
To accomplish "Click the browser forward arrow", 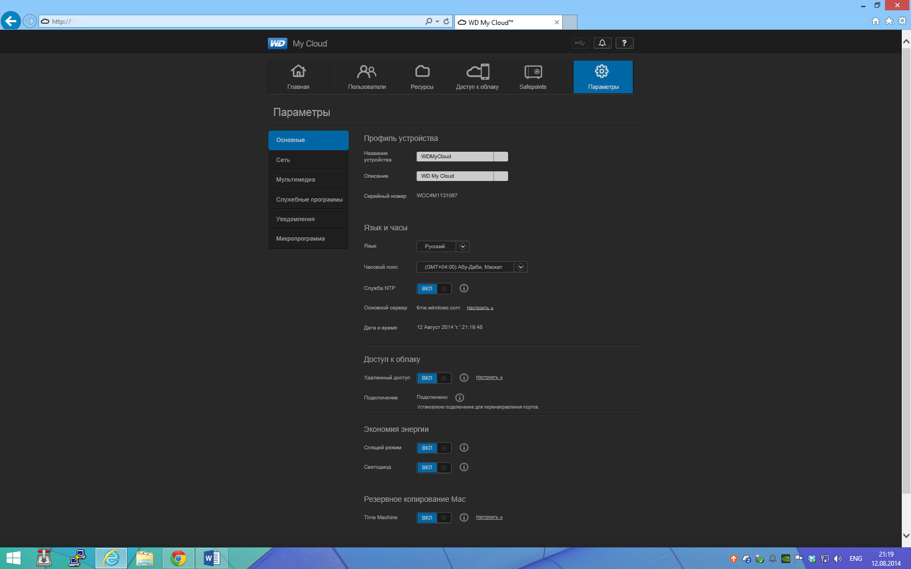I will [x=30, y=21].
